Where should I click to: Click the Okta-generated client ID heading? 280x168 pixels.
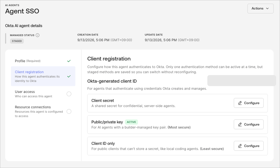pyautogui.click(x=112, y=81)
